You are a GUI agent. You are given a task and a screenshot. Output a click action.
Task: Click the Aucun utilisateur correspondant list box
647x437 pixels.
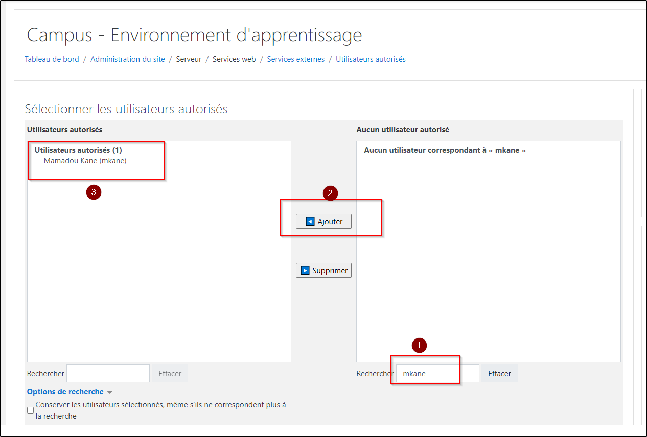point(488,255)
